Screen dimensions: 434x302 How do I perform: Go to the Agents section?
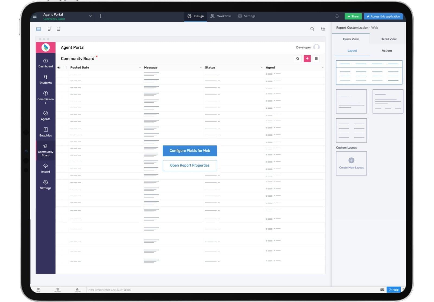(x=45, y=115)
